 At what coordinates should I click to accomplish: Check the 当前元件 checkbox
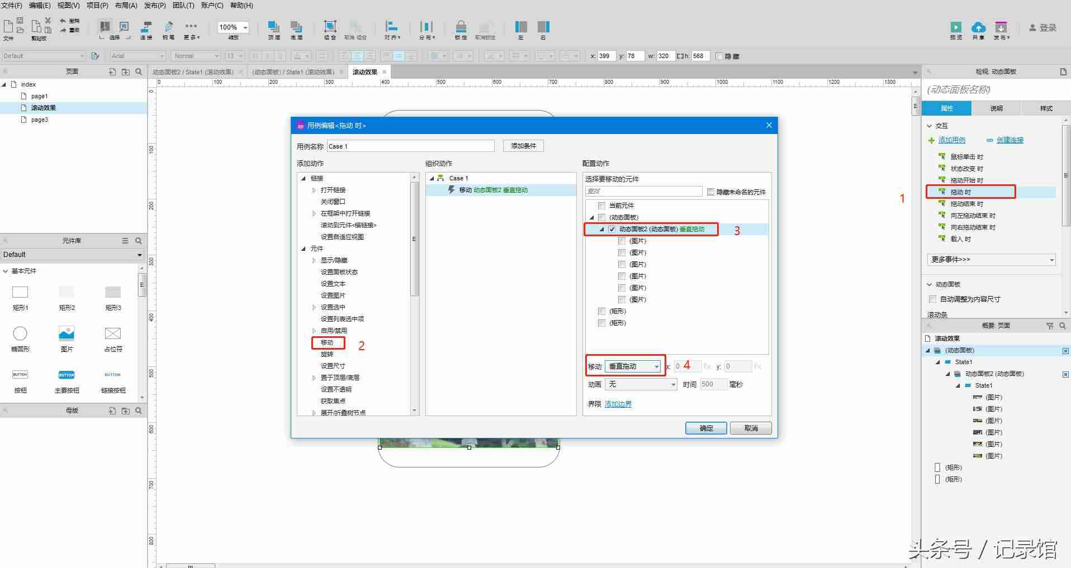click(x=602, y=206)
